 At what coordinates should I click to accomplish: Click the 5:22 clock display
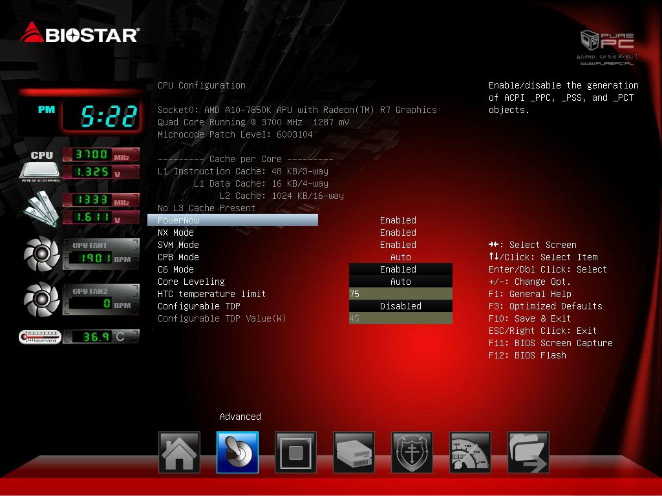101,116
